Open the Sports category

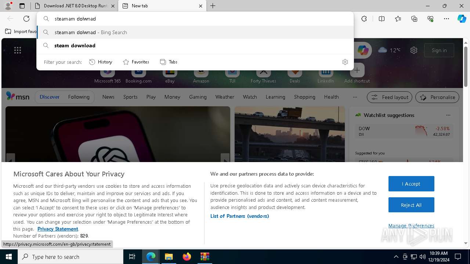tap(130, 97)
